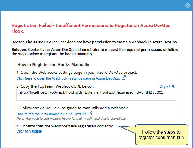Click the external link icon beside webhook guide link
Image resolution: width=193 pixels, height=148 pixels.
click(90, 114)
